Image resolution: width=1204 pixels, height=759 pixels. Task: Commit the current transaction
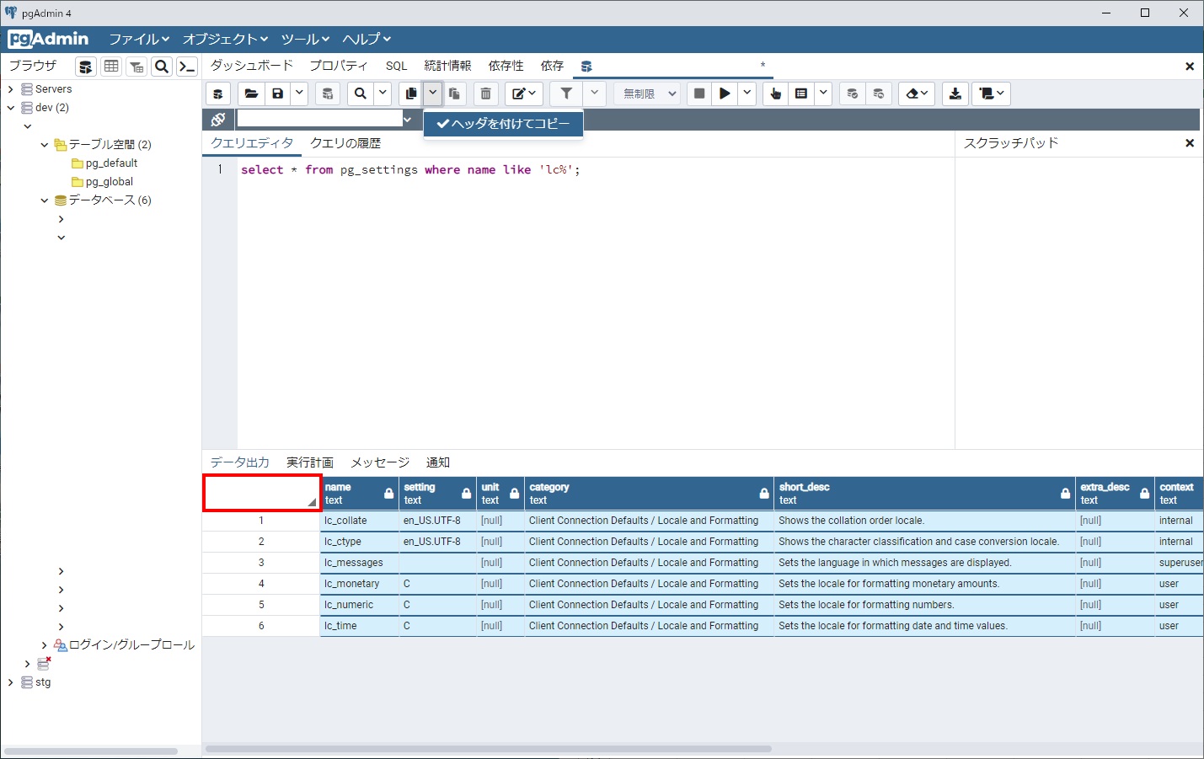[x=852, y=93]
